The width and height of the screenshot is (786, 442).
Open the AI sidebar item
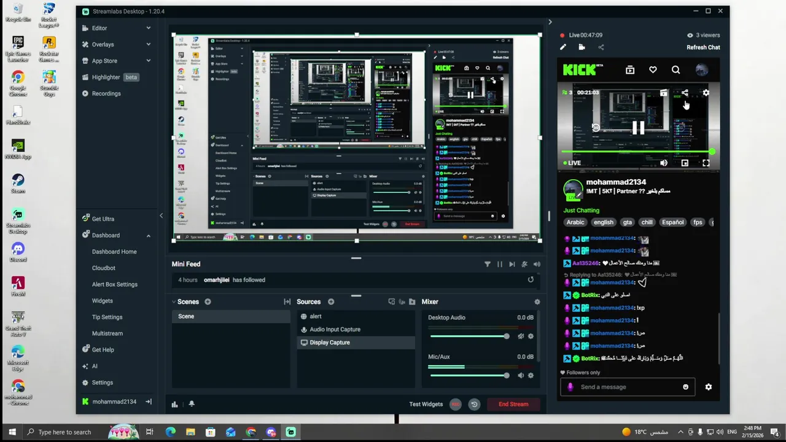coord(95,366)
